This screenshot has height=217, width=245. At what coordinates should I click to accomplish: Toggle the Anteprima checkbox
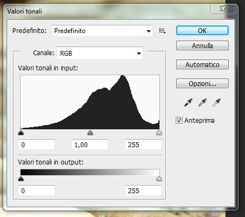coord(179,120)
